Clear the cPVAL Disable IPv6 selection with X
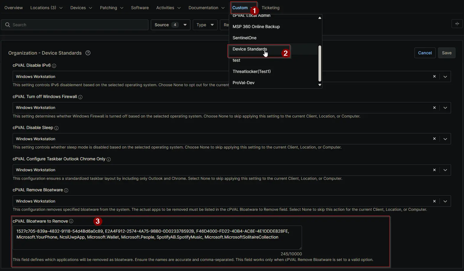 tap(434, 76)
